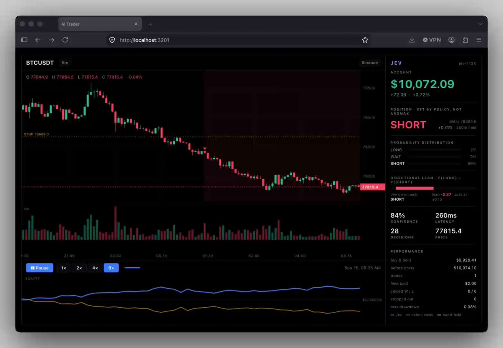This screenshot has height=348, width=503.
Task: Set playback speed to 1×
Action: coord(63,268)
